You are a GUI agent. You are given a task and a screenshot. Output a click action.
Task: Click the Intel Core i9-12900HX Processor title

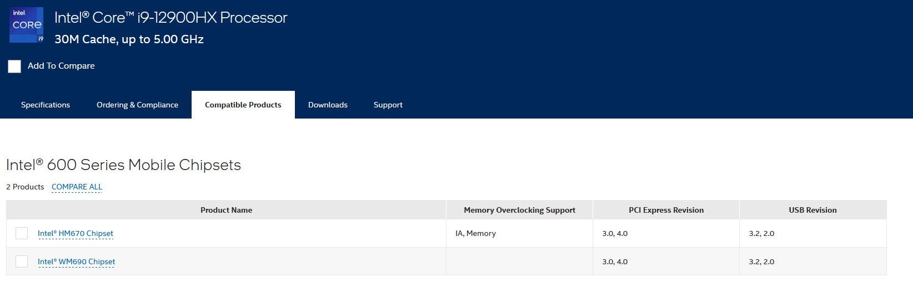coord(170,18)
